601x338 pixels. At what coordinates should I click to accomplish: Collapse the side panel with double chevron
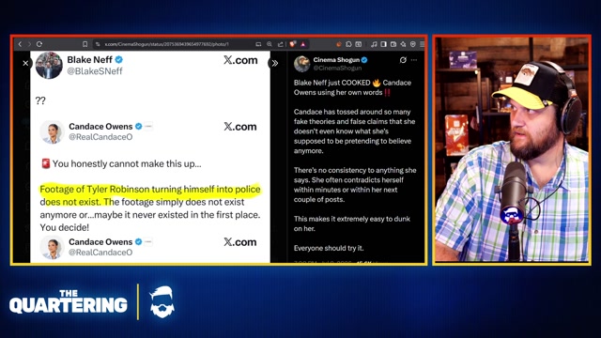[274, 63]
